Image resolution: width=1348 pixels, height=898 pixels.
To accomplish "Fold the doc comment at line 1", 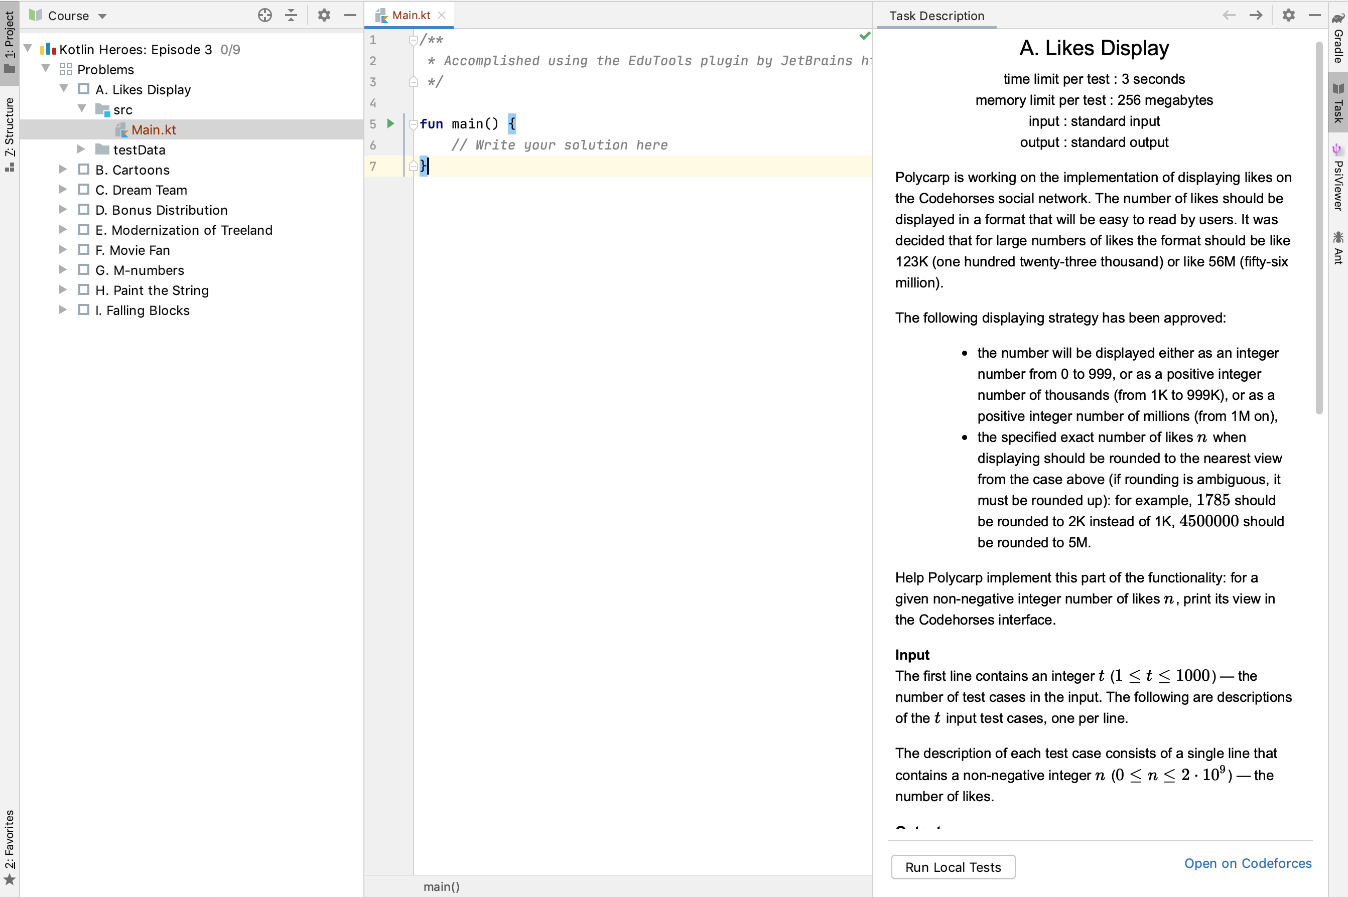I will [413, 40].
